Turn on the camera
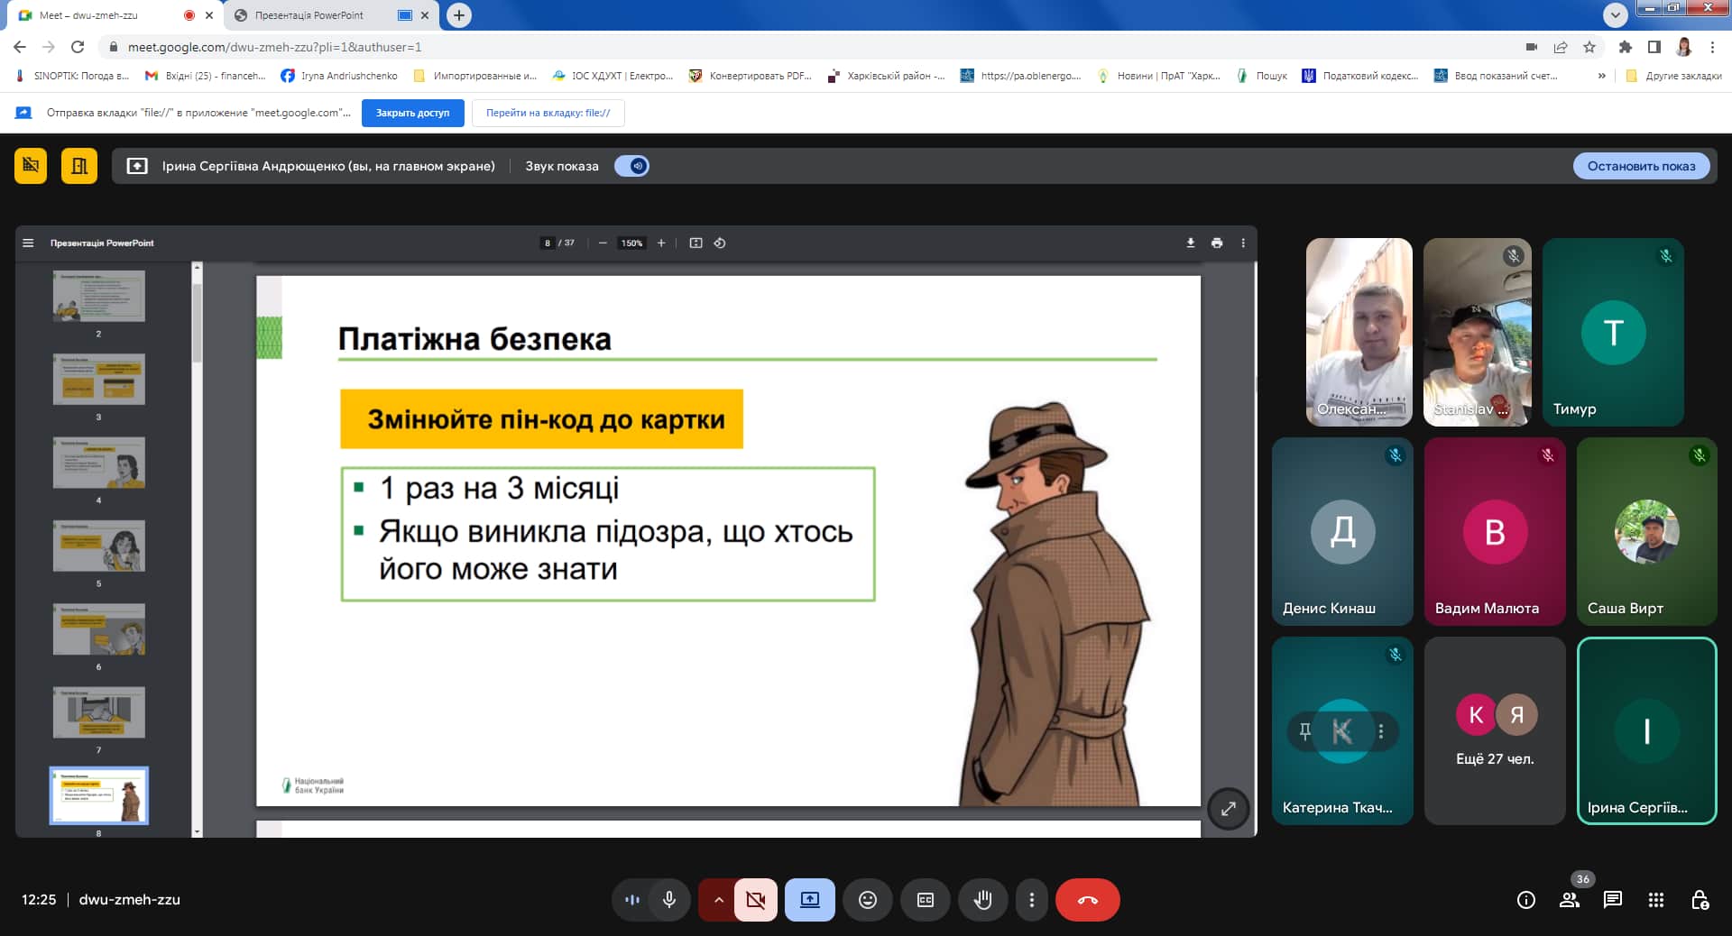The image size is (1732, 936). pyautogui.click(x=755, y=900)
